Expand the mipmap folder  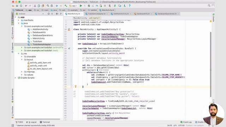point(22,72)
